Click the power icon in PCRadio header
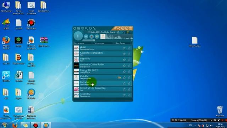 tap(131, 28)
